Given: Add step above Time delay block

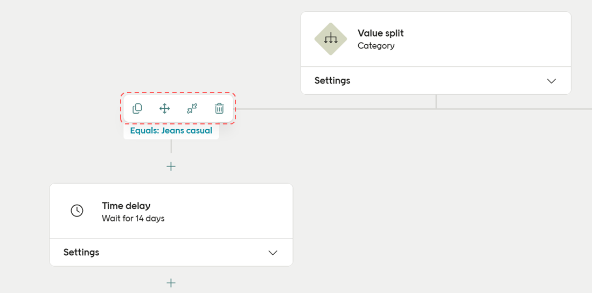Looking at the screenshot, I should click(171, 166).
